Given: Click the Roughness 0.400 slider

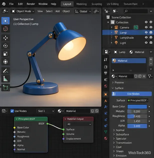Looking at the screenshot, I should (137, 116).
